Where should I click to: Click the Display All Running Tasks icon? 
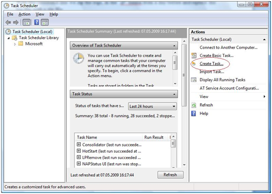[194, 80]
